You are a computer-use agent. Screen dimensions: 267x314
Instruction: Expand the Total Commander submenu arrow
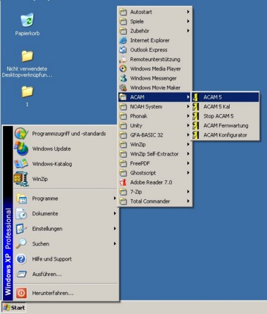point(188,201)
